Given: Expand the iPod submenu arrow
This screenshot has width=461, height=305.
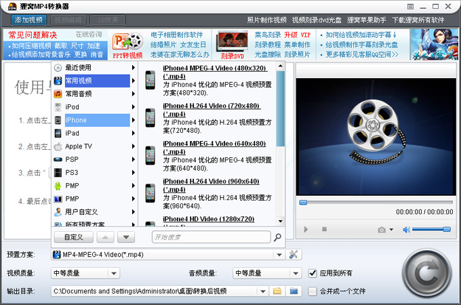Looking at the screenshot, I should click(134, 107).
